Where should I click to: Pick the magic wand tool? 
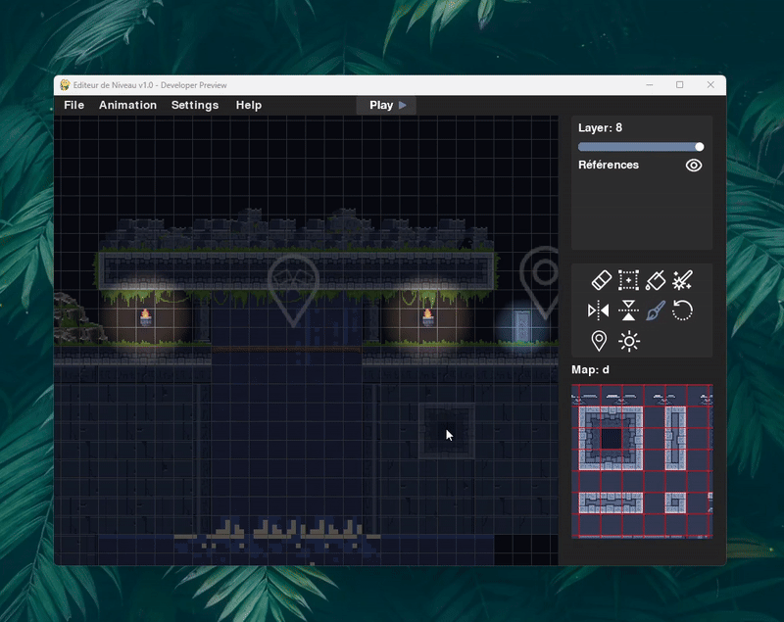point(682,280)
